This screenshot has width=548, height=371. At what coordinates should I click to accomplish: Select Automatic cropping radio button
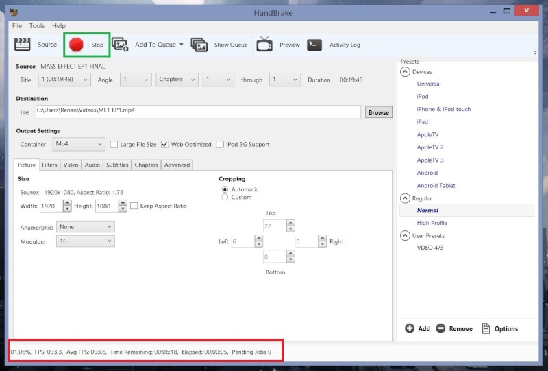[225, 189]
